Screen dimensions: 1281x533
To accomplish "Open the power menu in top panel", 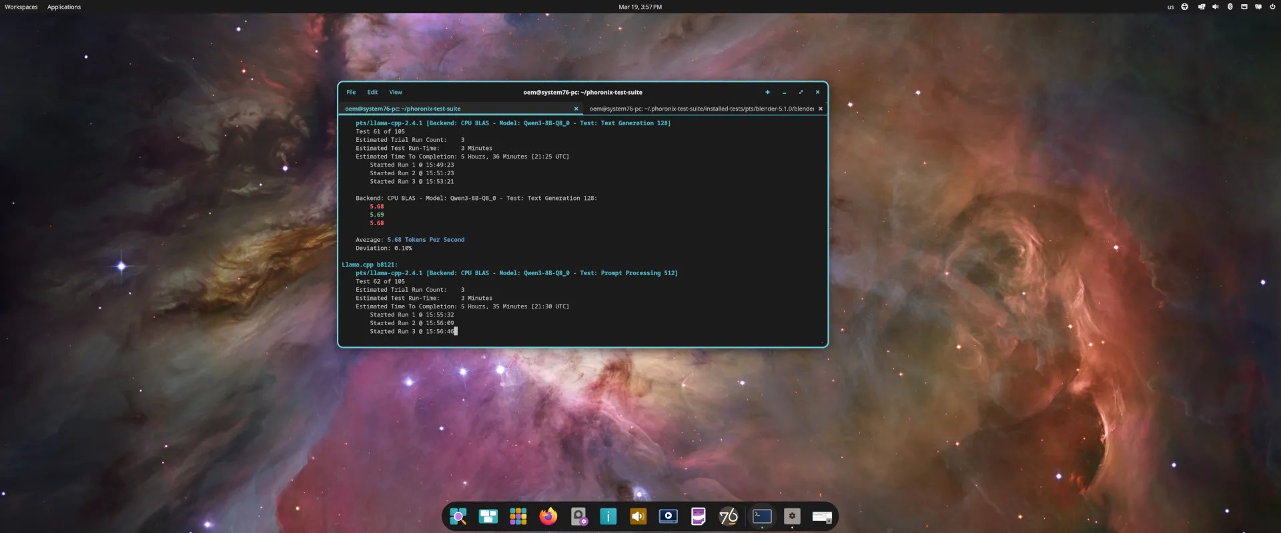I will pyautogui.click(x=1272, y=7).
